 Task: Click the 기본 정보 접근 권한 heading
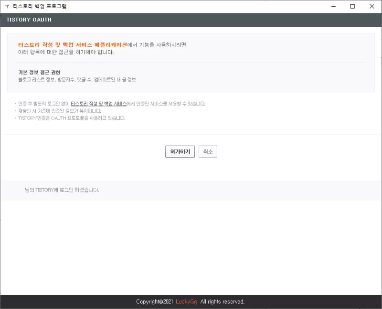39,73
